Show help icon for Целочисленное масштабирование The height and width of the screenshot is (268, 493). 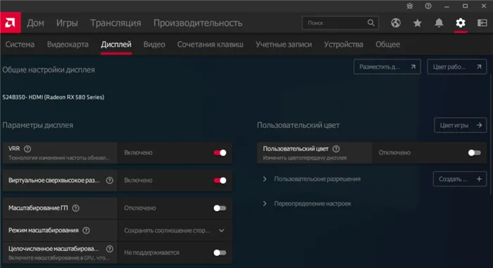(109, 249)
